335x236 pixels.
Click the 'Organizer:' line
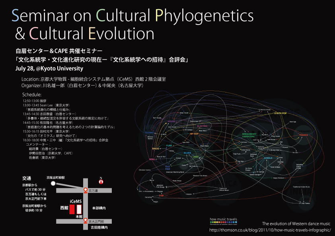[83, 86]
